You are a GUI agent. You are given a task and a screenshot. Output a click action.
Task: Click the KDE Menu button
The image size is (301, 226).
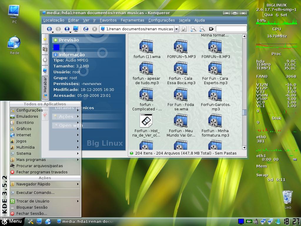click(12, 221)
